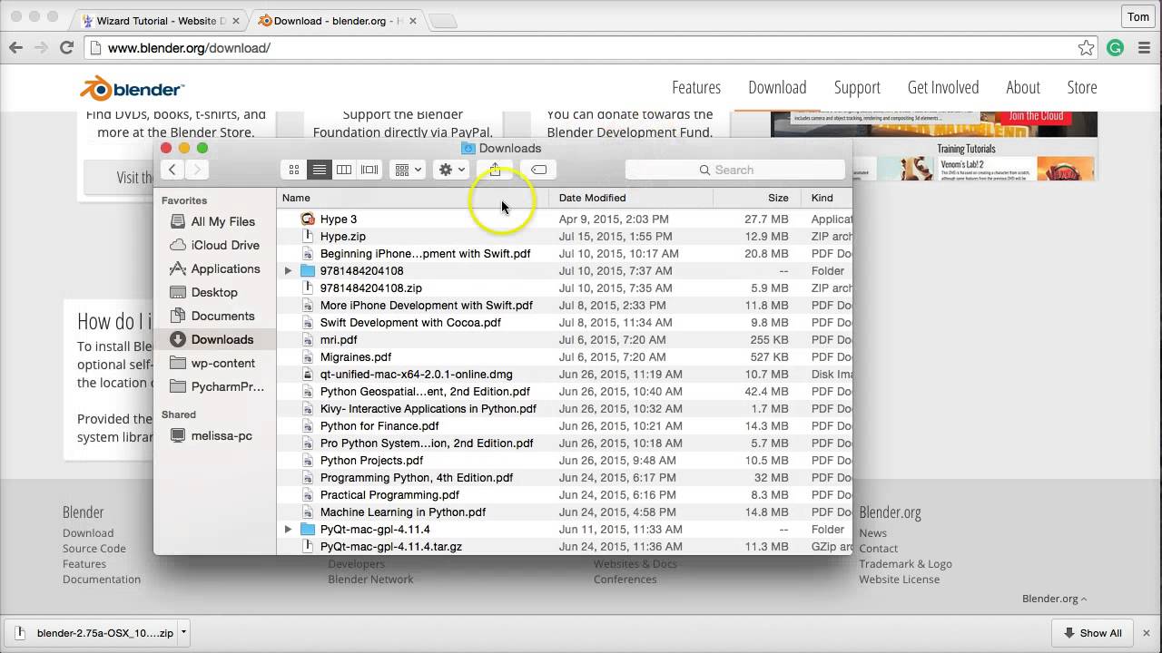Click Show All downloads button
This screenshot has height=653, width=1162.
coord(1092,633)
